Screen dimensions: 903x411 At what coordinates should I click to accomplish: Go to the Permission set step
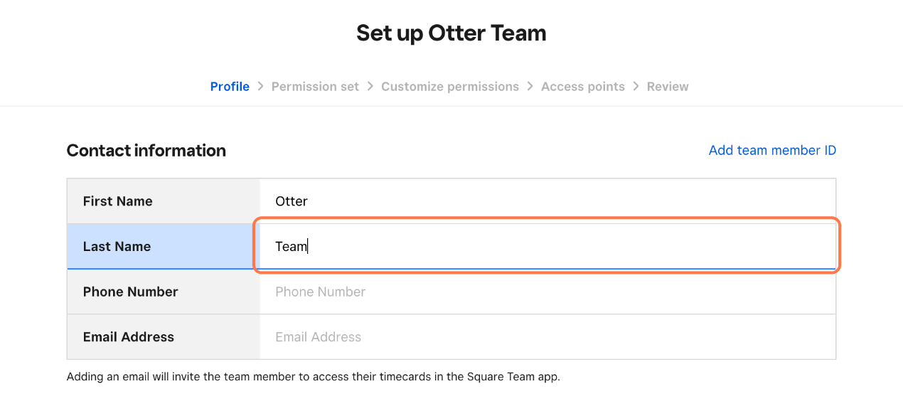315,87
